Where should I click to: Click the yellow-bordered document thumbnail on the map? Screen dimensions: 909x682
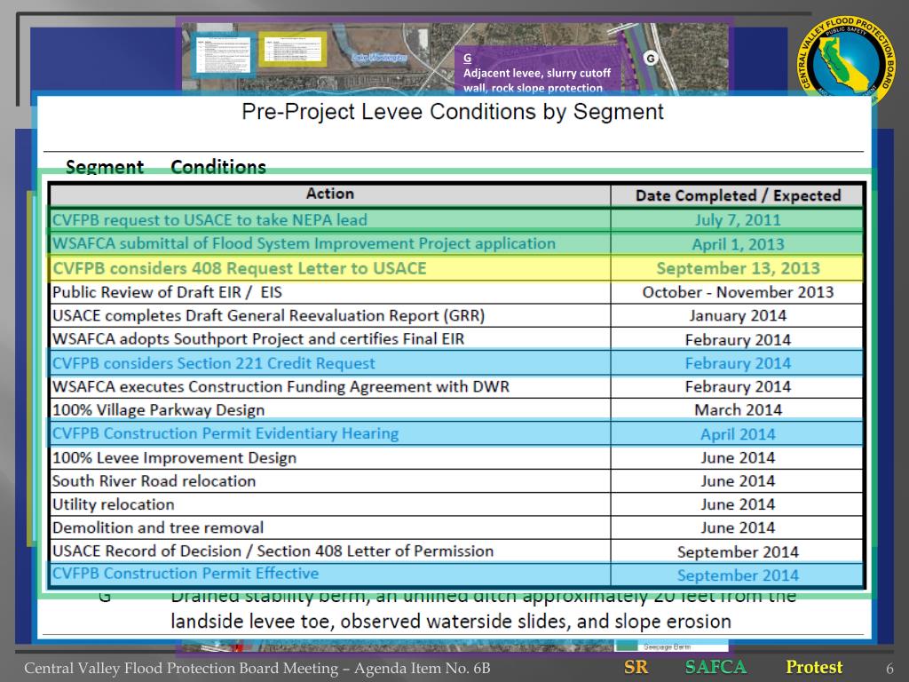(292, 50)
